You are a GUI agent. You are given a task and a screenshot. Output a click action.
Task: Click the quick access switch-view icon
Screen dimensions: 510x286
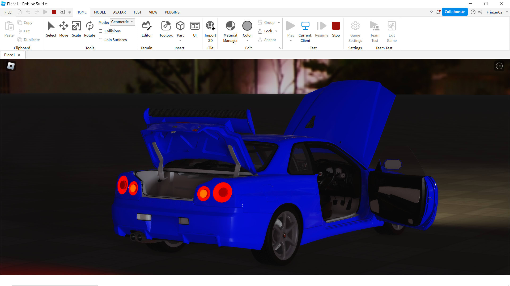62,12
